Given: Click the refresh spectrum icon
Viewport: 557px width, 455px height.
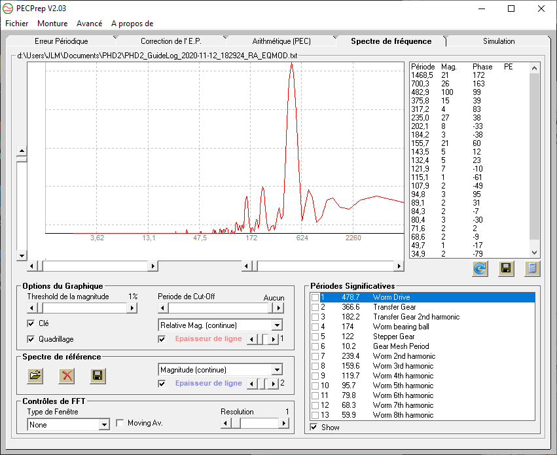Looking at the screenshot, I should tap(480, 268).
